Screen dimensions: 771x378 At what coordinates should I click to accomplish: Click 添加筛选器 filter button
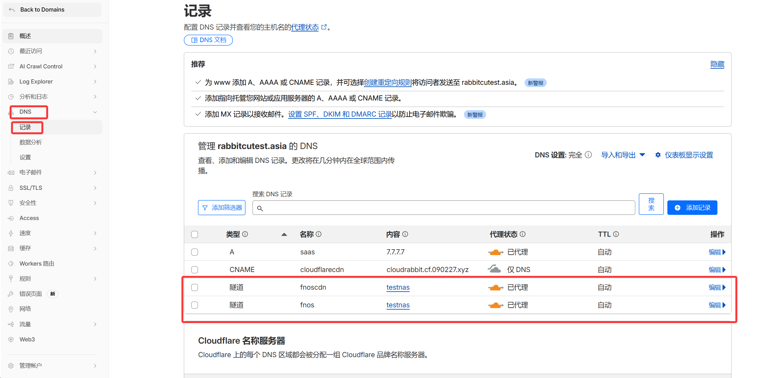tap(222, 208)
